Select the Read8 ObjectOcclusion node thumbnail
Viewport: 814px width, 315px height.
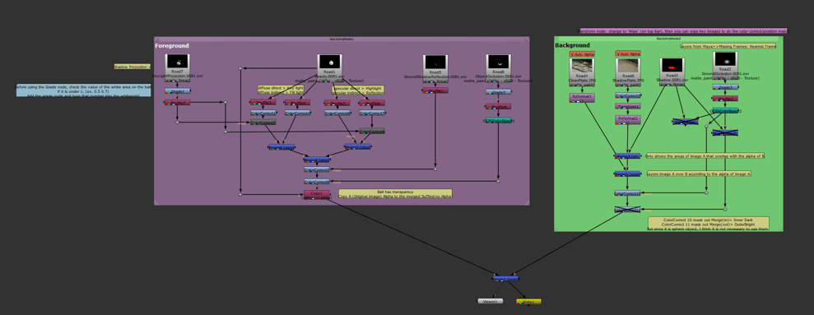point(499,62)
